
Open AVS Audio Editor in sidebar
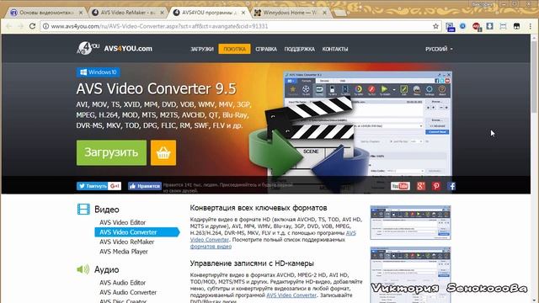pos(122,283)
